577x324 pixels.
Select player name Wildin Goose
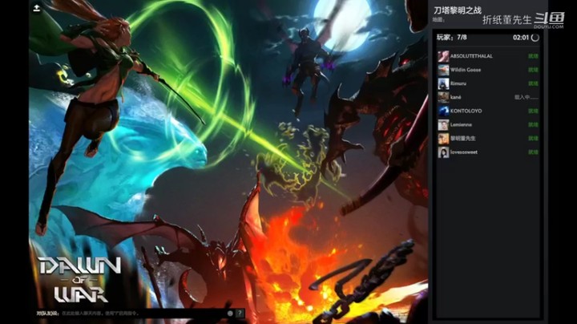click(466, 70)
